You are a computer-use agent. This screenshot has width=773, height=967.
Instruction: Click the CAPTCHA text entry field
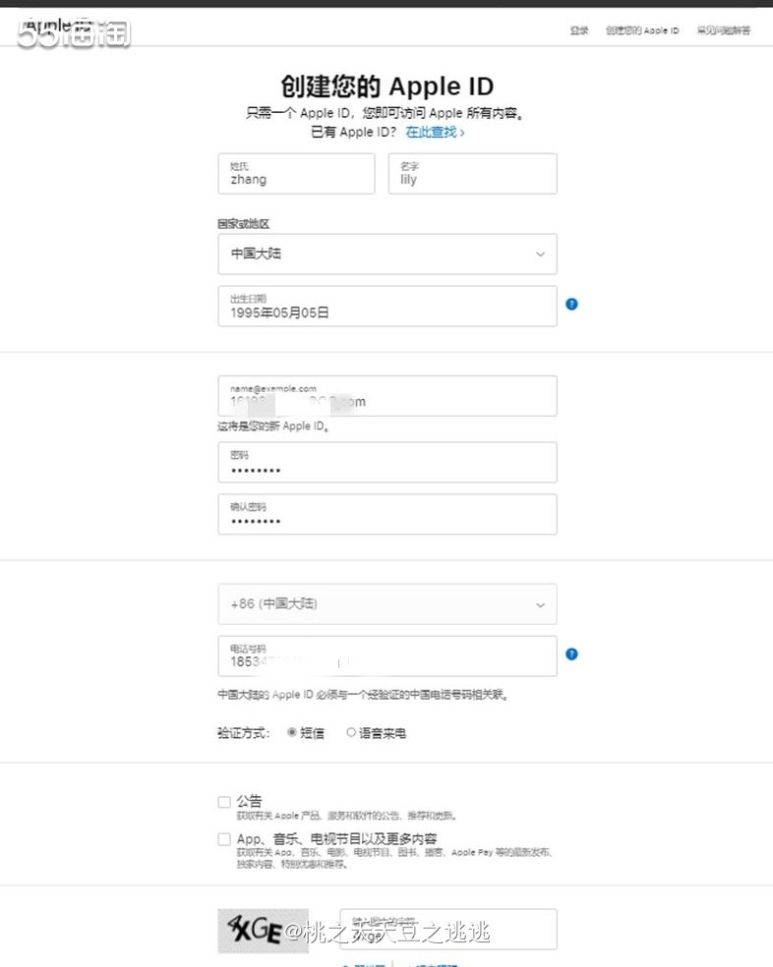point(448,930)
